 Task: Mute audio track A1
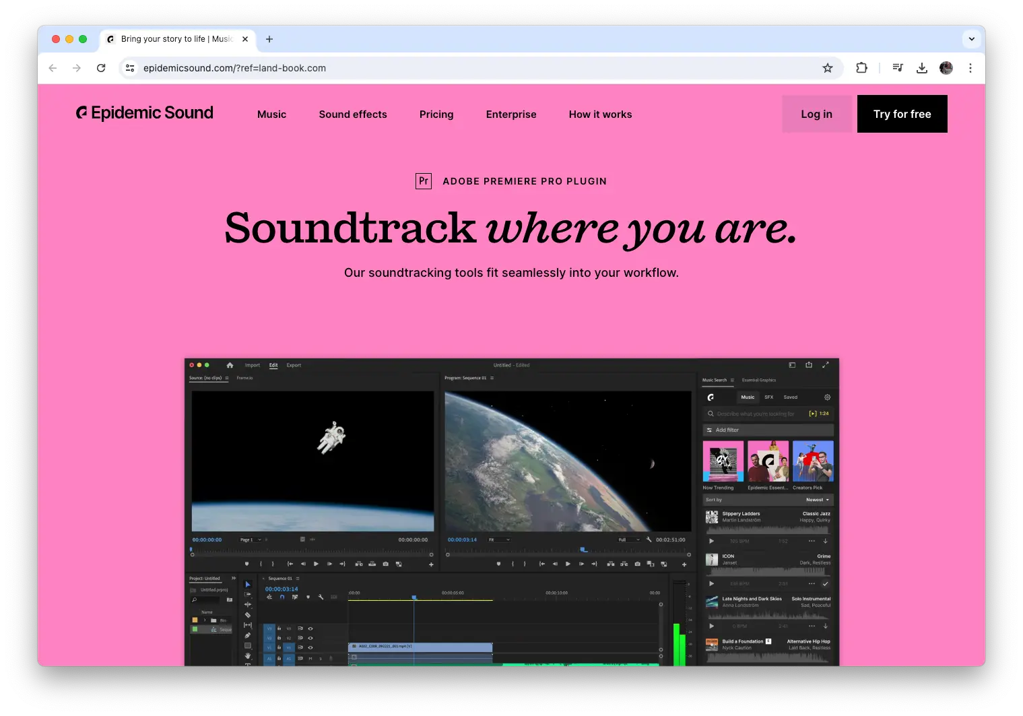click(x=310, y=658)
